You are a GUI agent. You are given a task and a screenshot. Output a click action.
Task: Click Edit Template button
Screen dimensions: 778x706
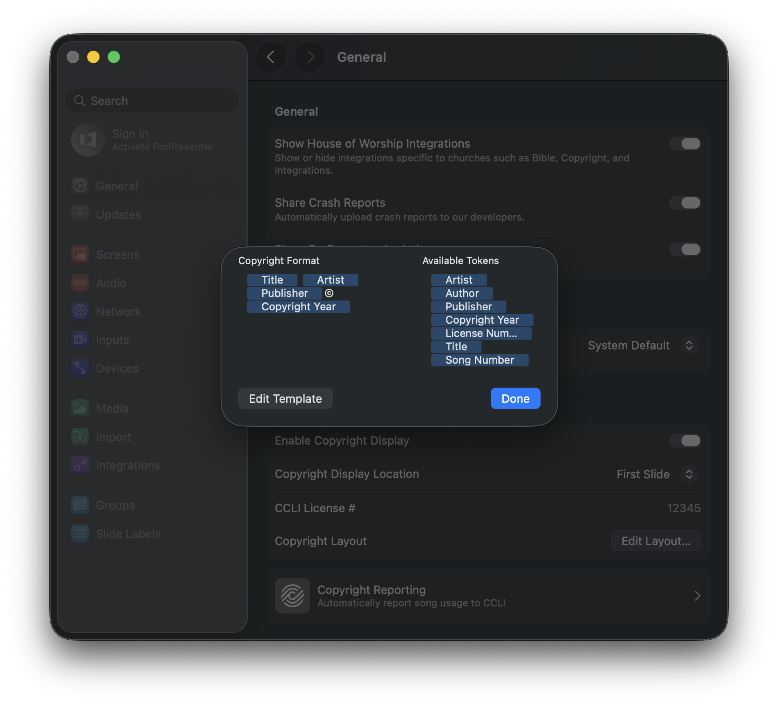point(285,398)
